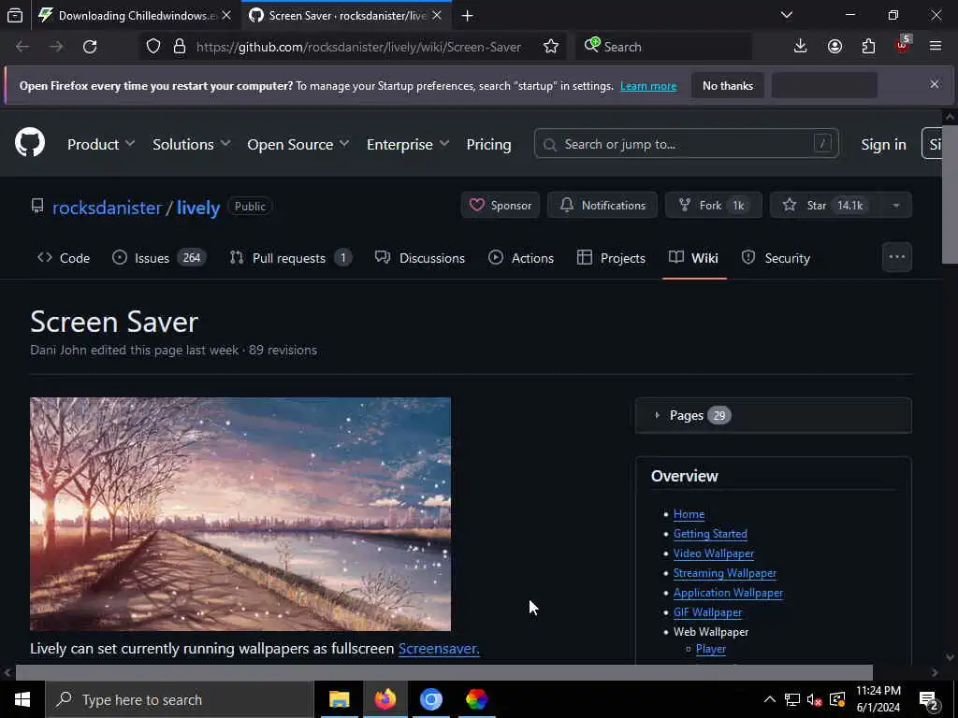Open the Firefox hamburger menu
This screenshot has width=958, height=718.
pyautogui.click(x=936, y=46)
